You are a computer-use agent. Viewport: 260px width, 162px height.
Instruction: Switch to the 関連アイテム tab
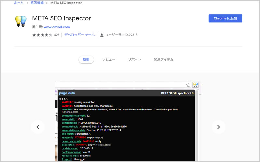pos(163,59)
